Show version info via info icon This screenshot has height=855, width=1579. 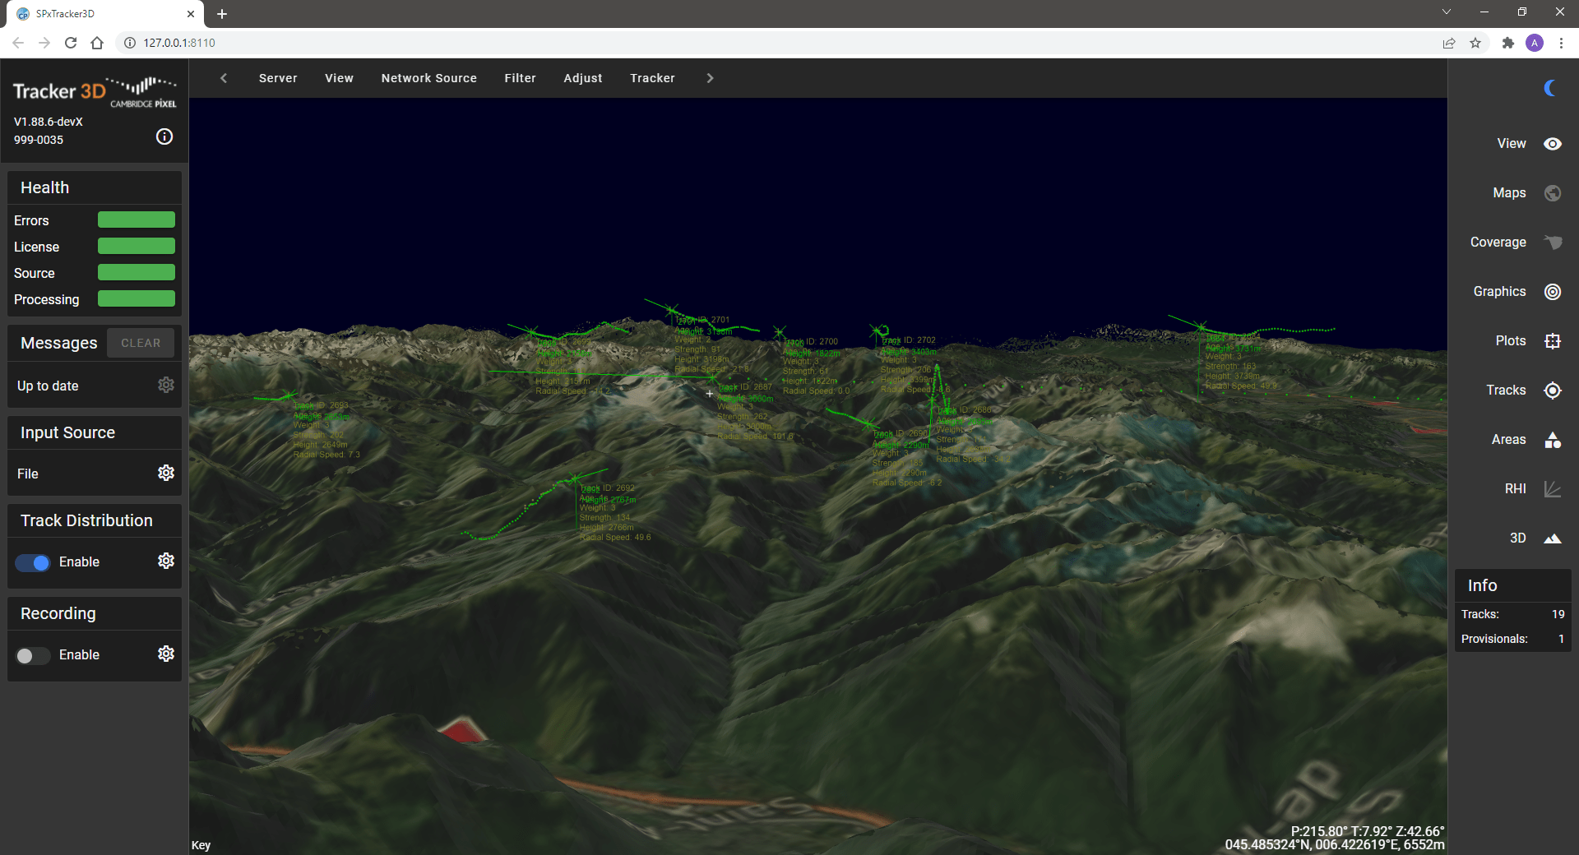[x=164, y=137]
